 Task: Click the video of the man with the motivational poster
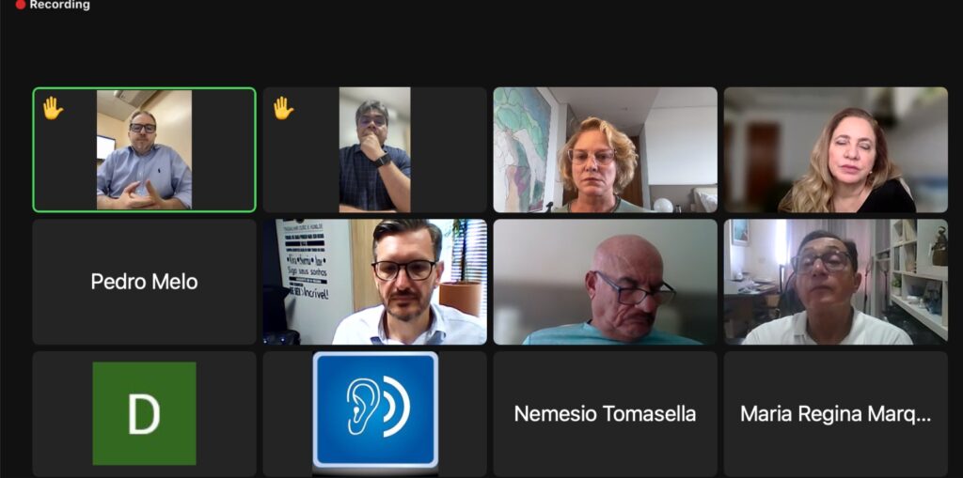374,282
